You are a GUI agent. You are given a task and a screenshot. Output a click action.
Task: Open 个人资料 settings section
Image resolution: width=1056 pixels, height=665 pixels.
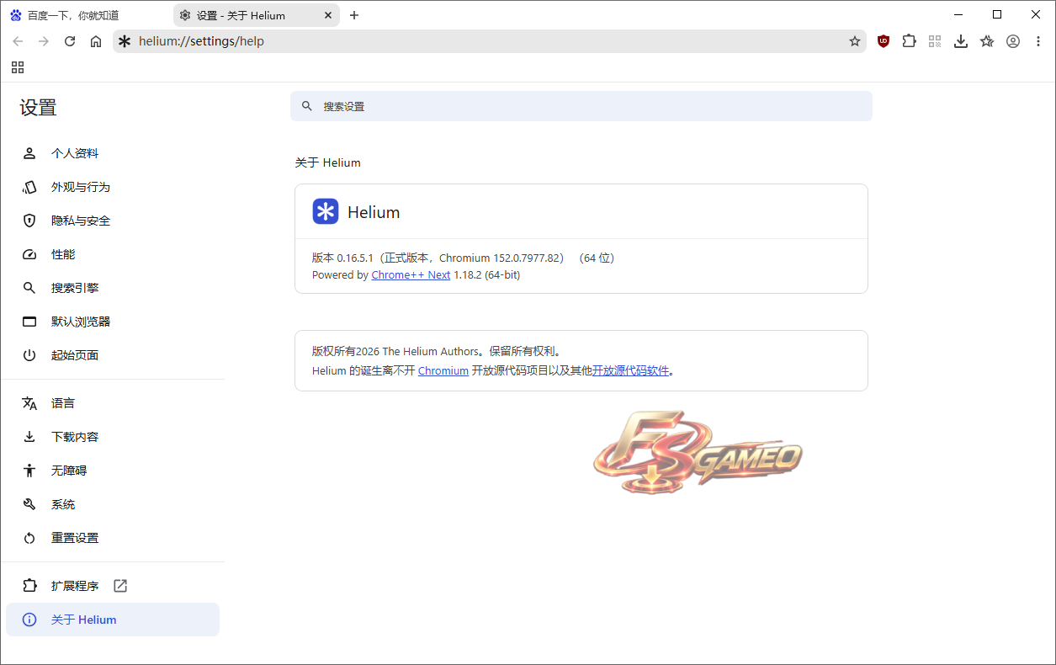[x=113, y=153]
